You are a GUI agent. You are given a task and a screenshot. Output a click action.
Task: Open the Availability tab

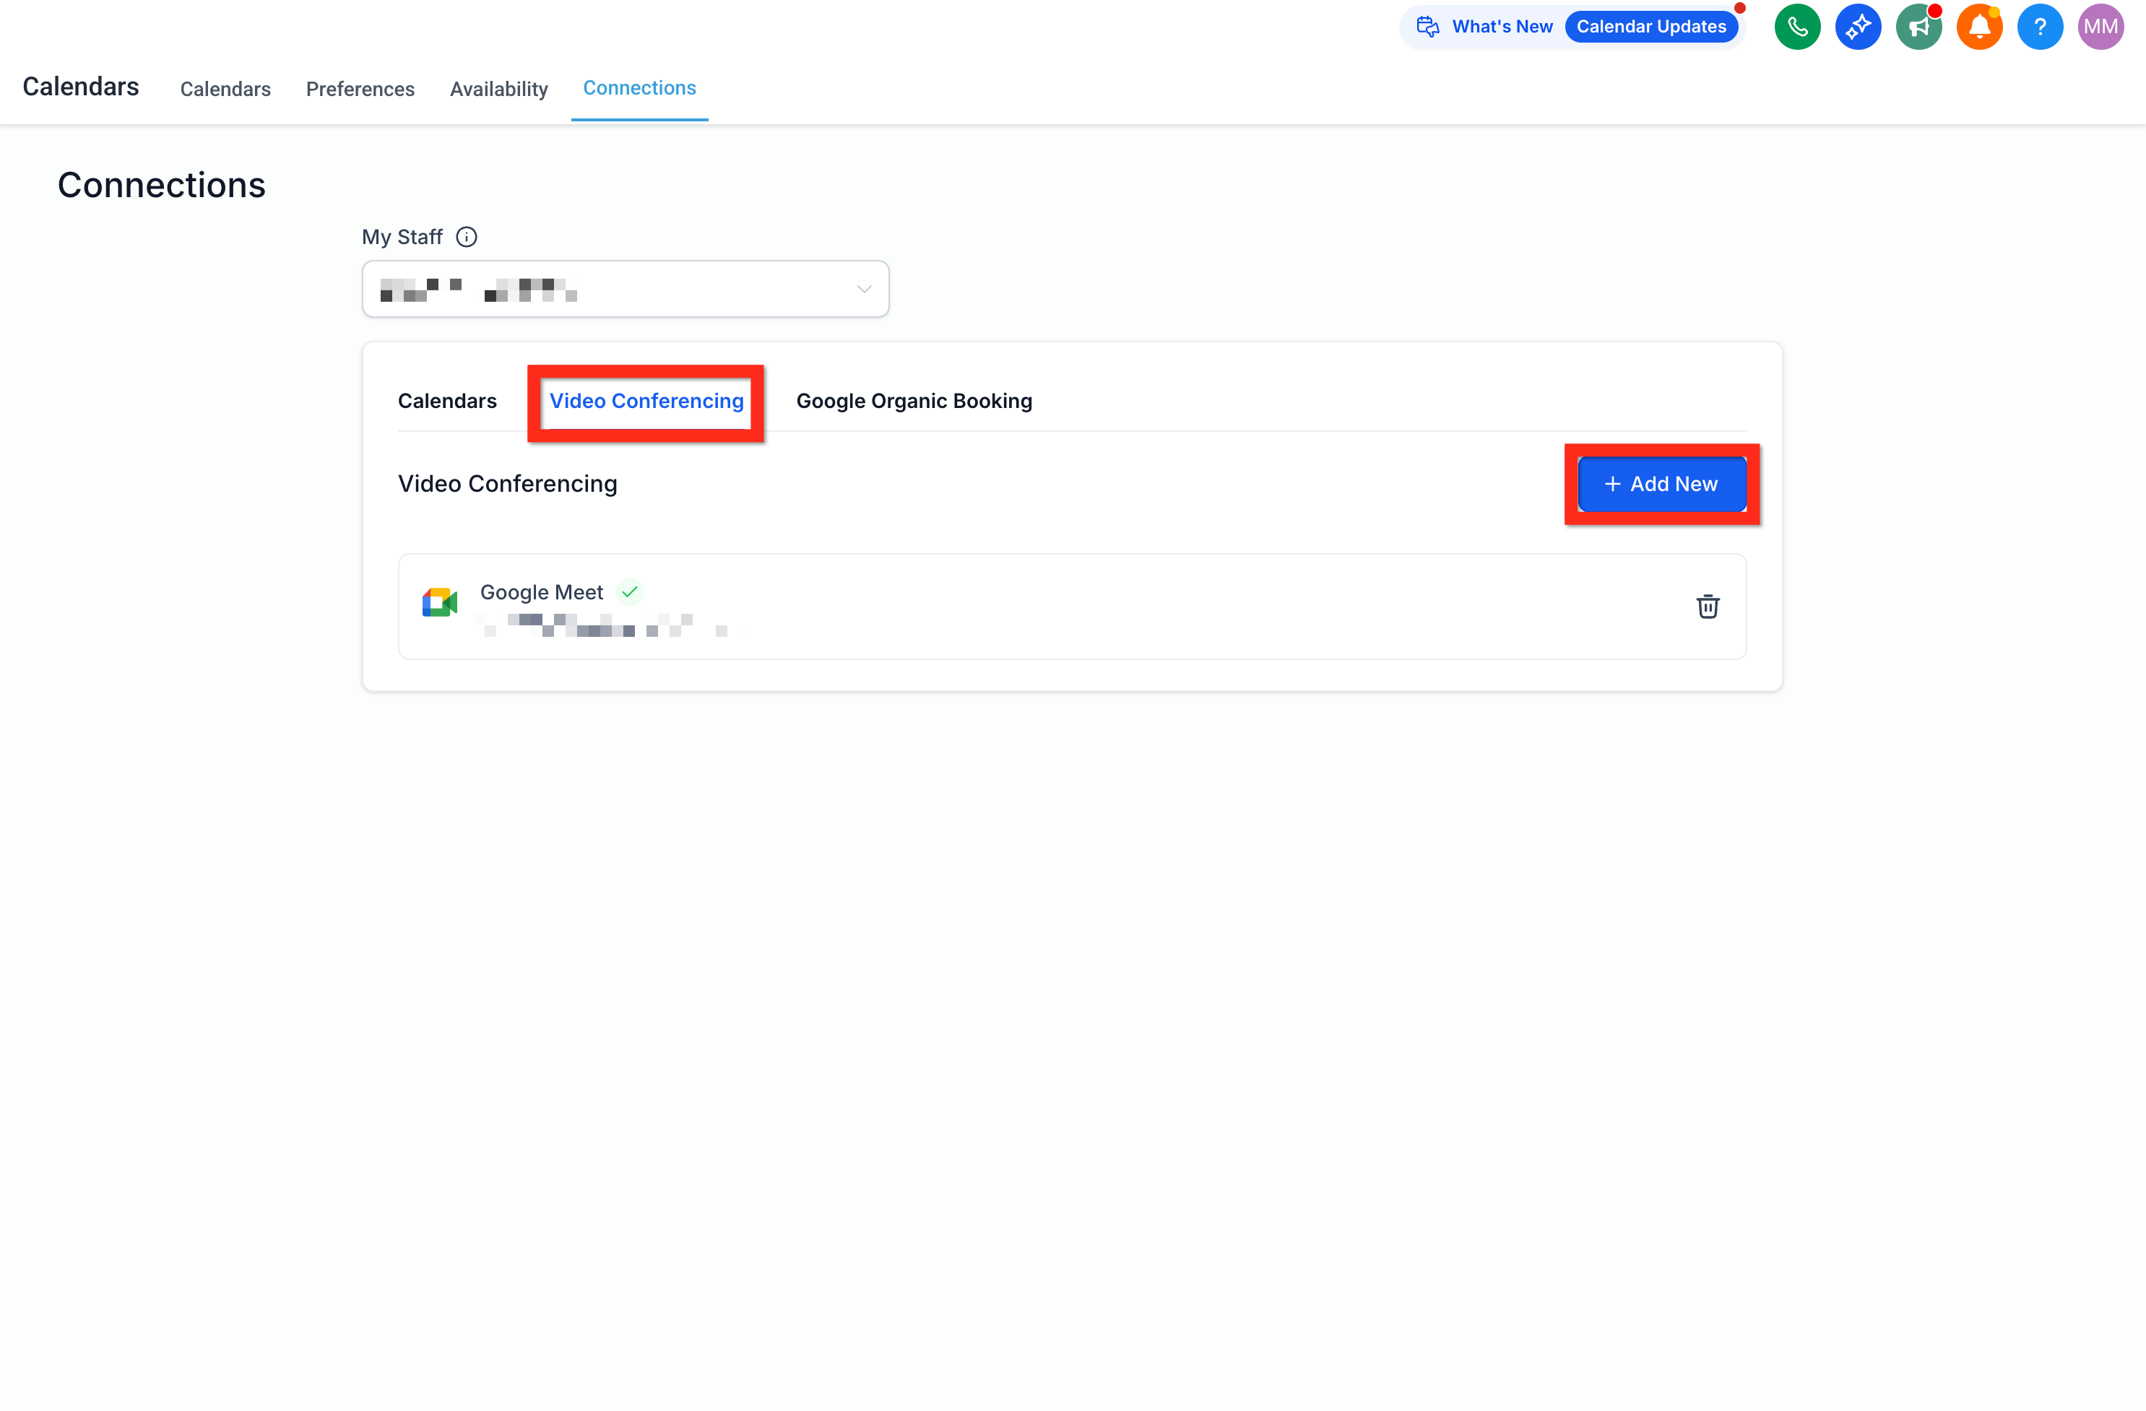coord(498,90)
